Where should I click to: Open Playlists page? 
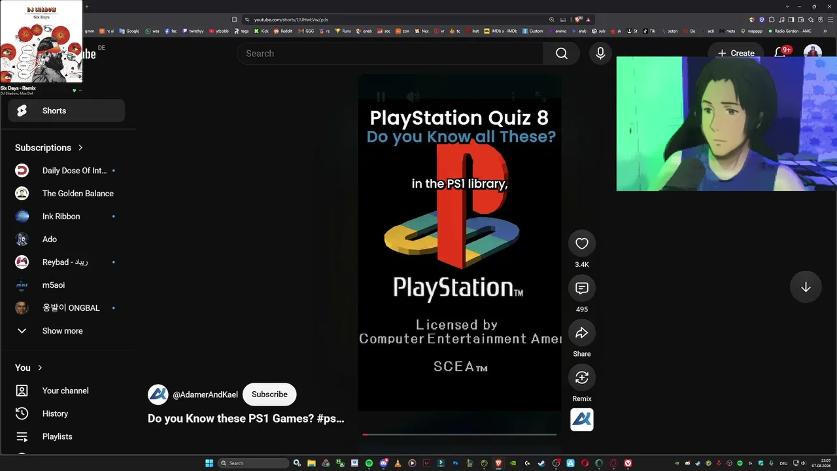(66, 436)
